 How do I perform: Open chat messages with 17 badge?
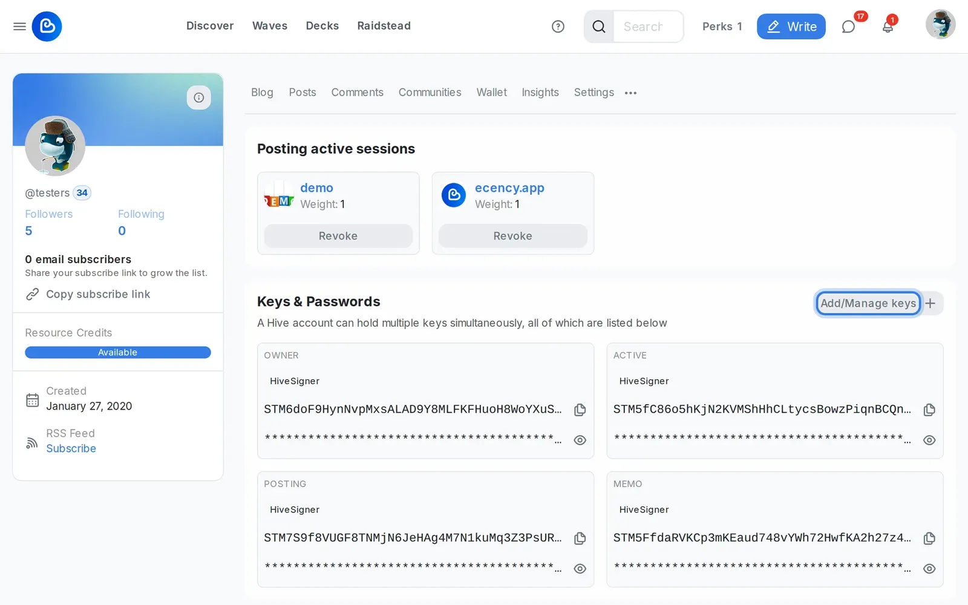coord(848,27)
